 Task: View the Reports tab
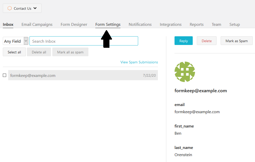tap(197, 25)
